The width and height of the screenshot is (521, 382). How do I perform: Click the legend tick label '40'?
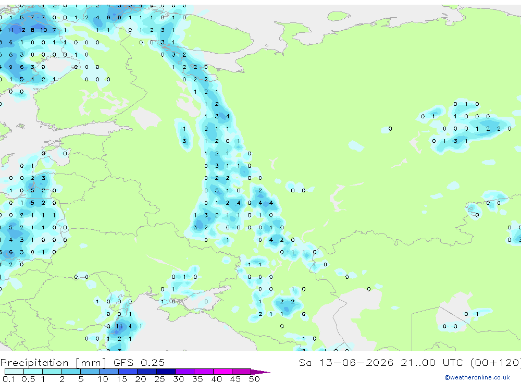pos(216,379)
